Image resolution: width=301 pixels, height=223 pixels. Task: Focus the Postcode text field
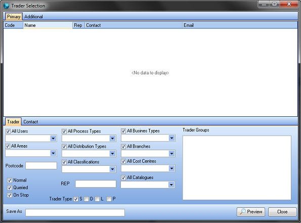pyautogui.click(x=41, y=166)
